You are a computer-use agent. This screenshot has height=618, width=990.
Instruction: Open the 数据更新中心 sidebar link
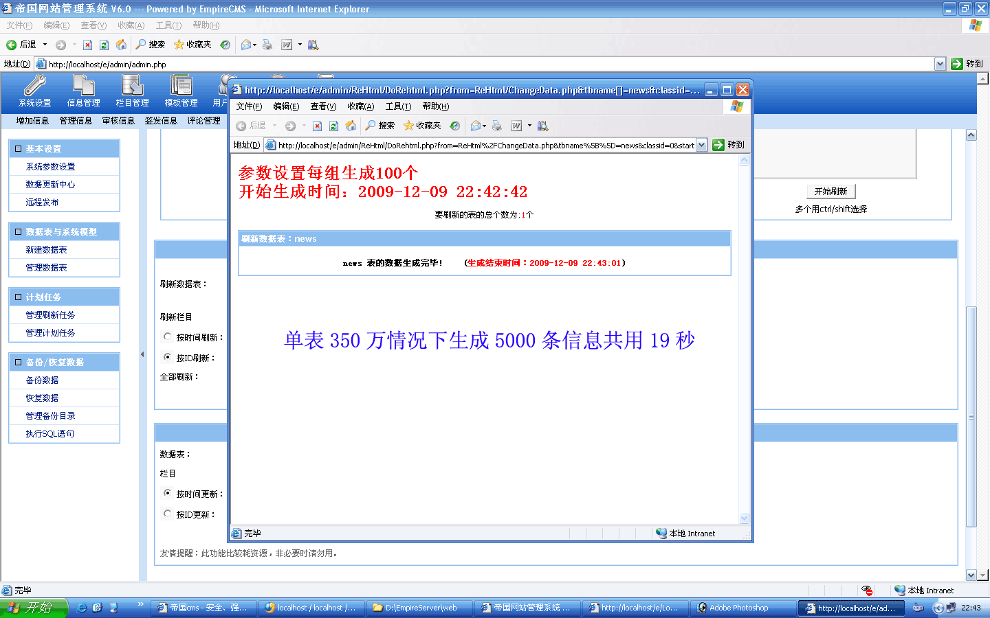(x=50, y=185)
